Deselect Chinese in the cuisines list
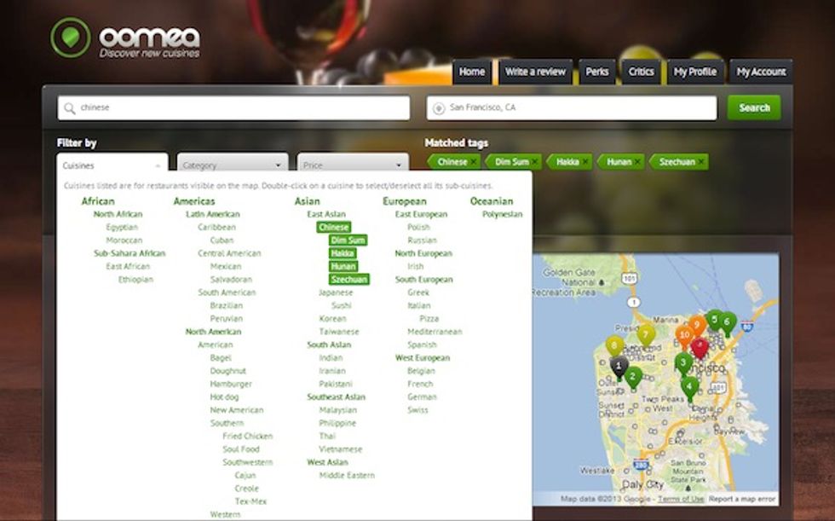 (x=335, y=227)
